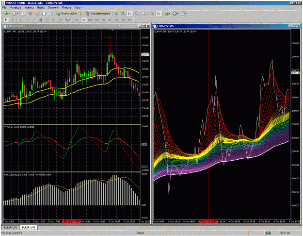The height and width of the screenshot is (236, 303).
Task: Select the cursor arrow tool
Action: pos(6,20)
